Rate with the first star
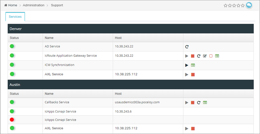The height and width of the screenshot is (134, 260). click(226, 6)
